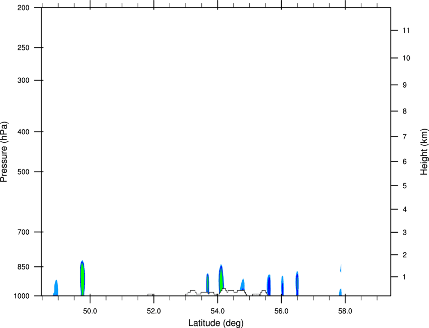Select the 700 pressure tick label
This screenshot has height=328, width=429.
point(23,232)
